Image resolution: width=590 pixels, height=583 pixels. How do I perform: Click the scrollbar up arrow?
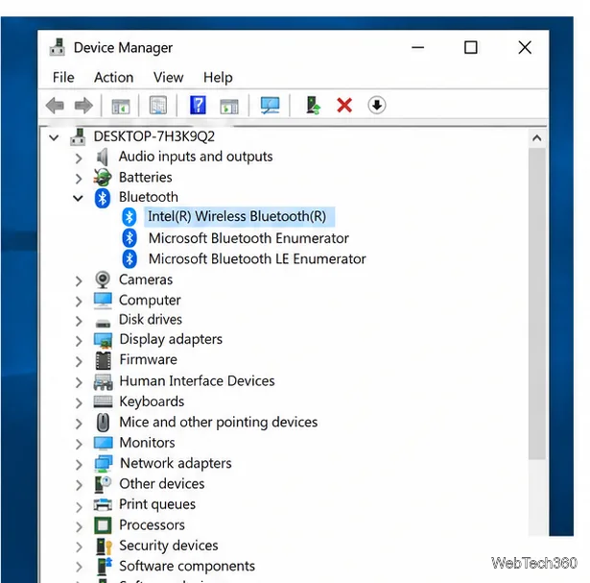tap(537, 138)
